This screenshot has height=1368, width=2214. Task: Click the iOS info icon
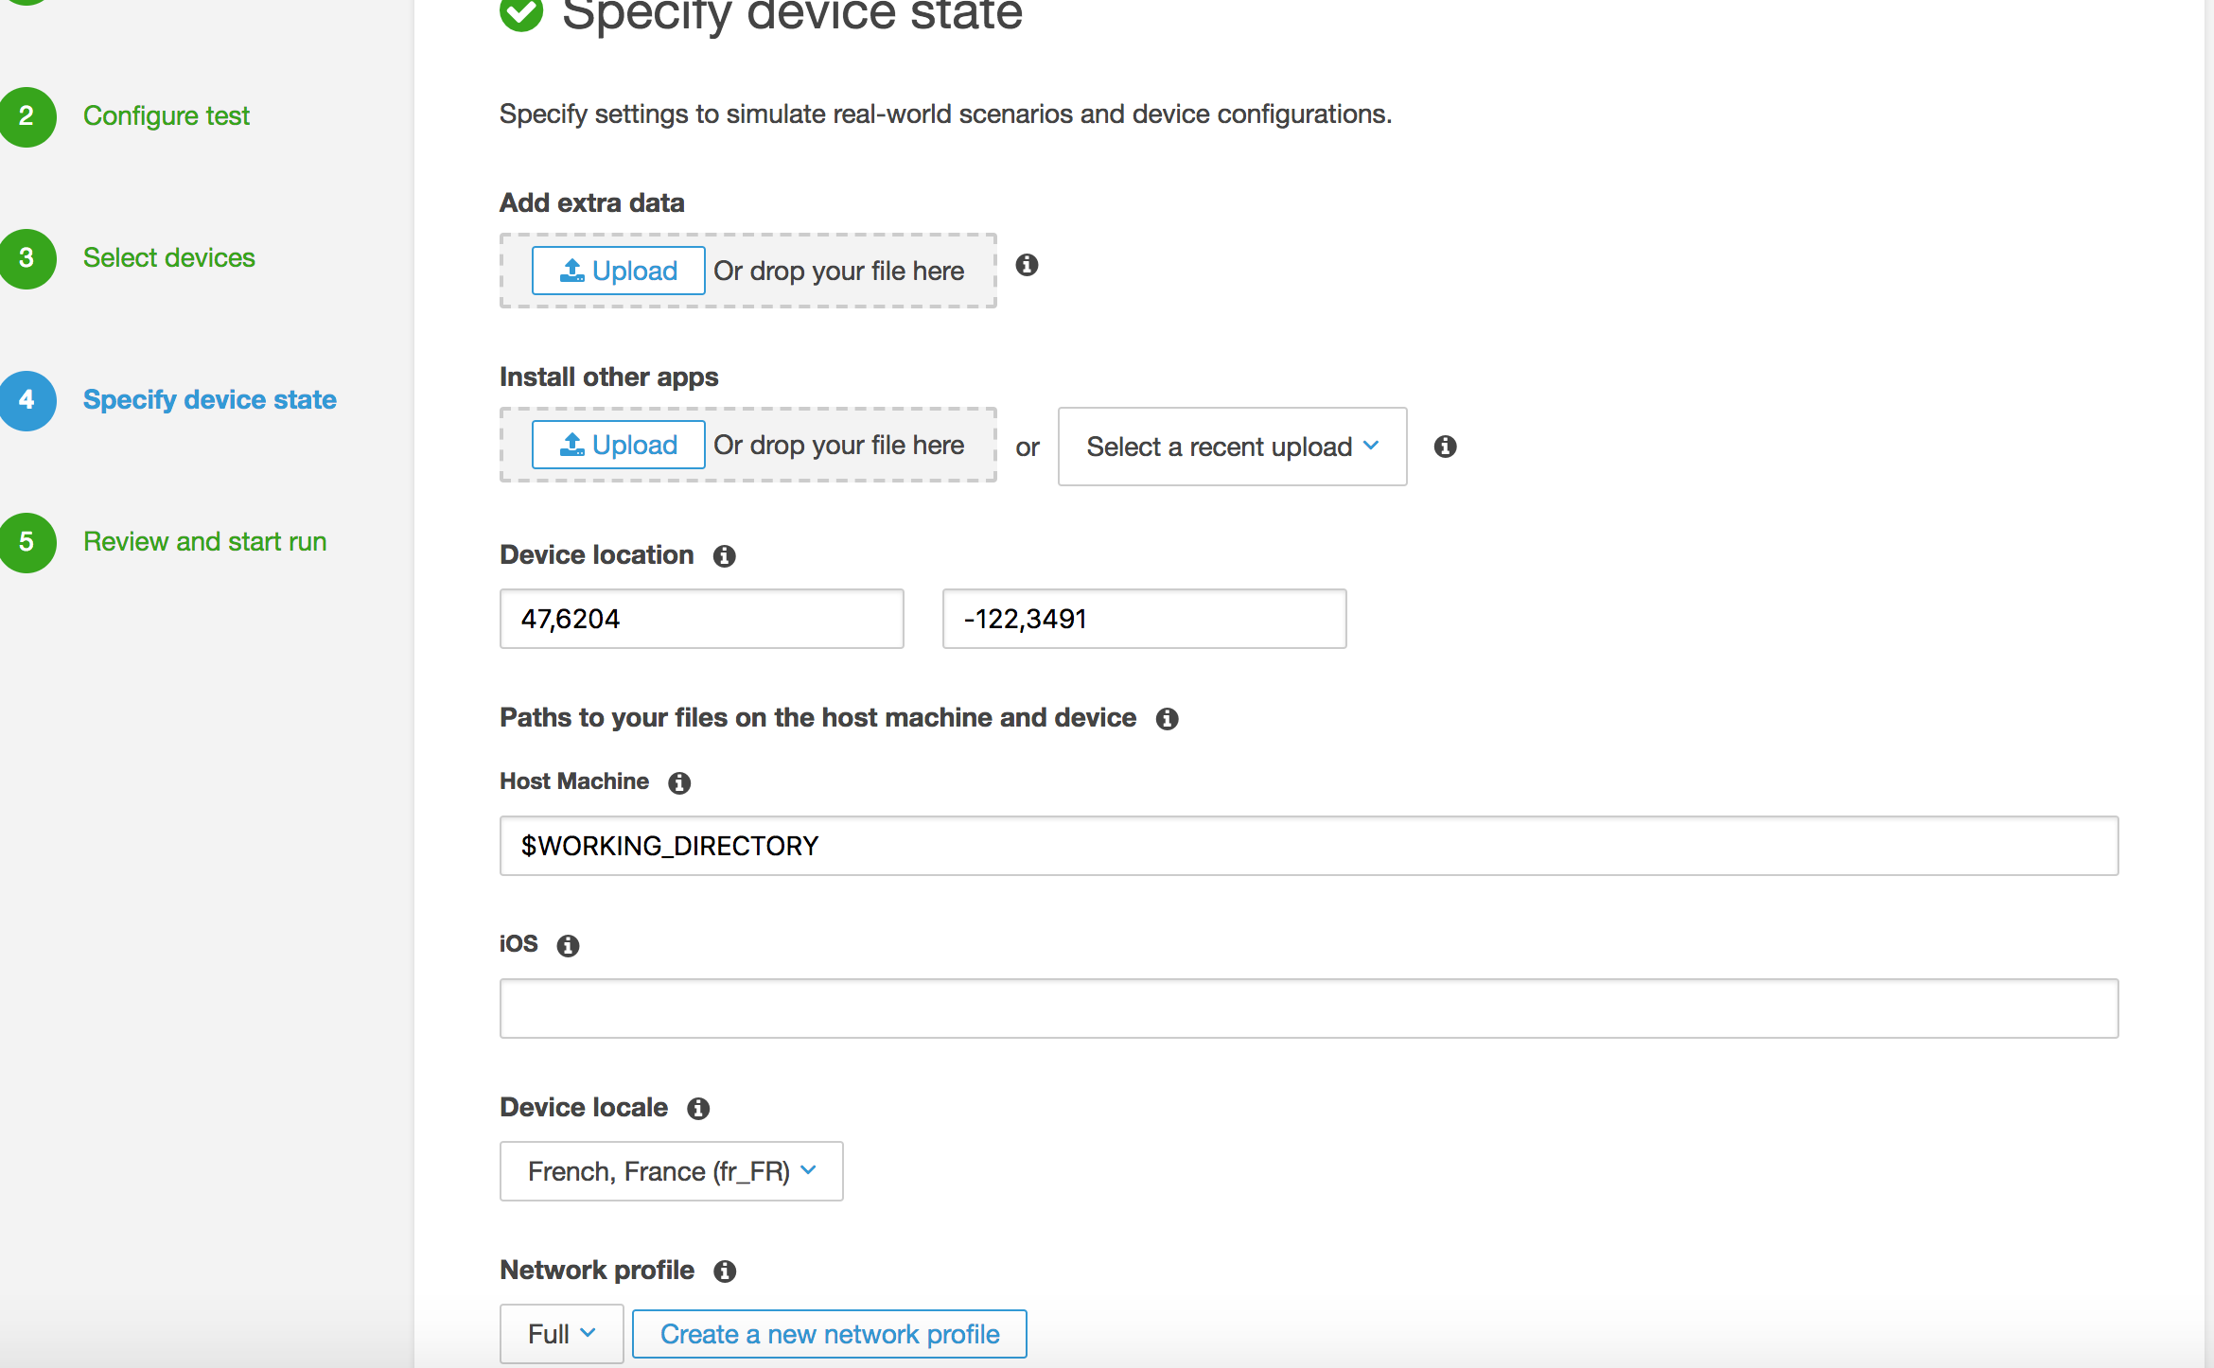point(568,946)
